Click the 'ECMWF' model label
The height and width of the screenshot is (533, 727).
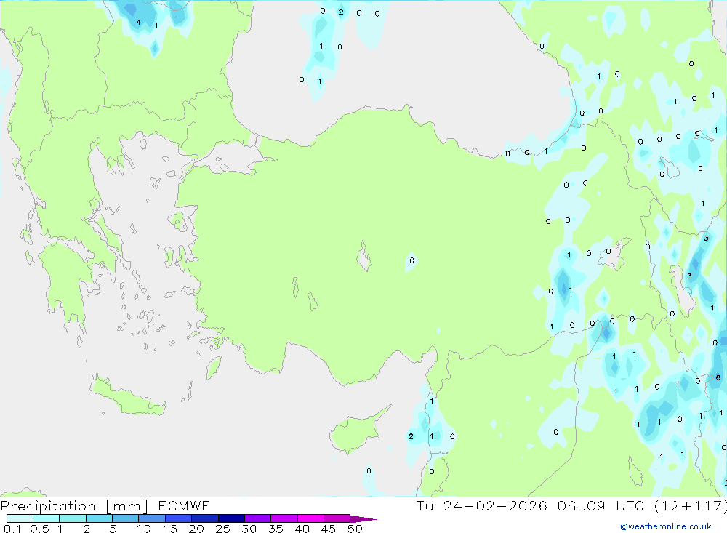click(x=184, y=505)
